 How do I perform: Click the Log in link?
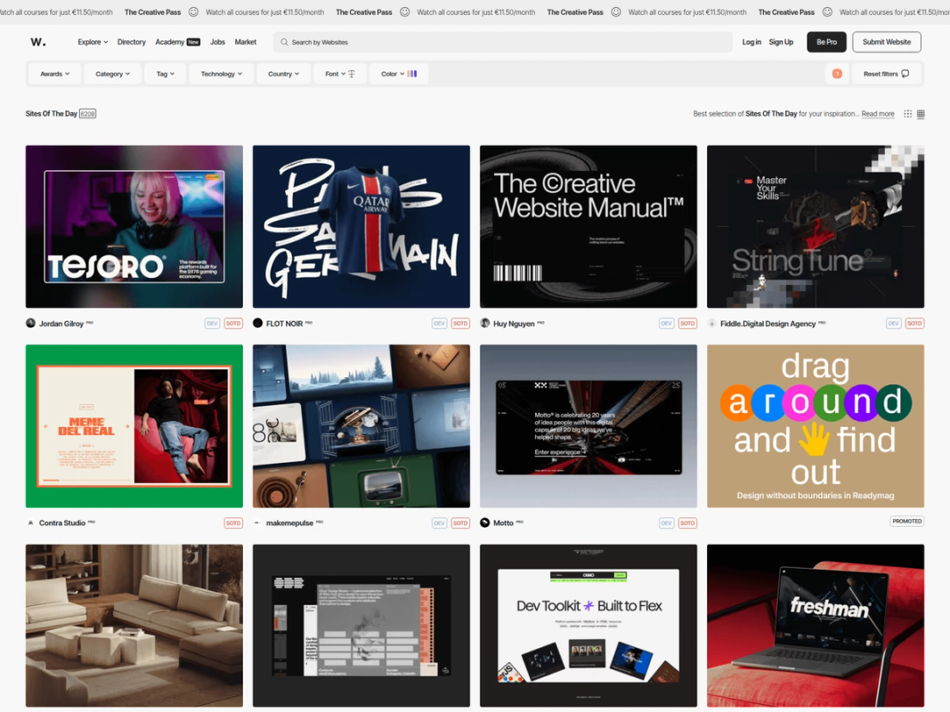(x=751, y=42)
